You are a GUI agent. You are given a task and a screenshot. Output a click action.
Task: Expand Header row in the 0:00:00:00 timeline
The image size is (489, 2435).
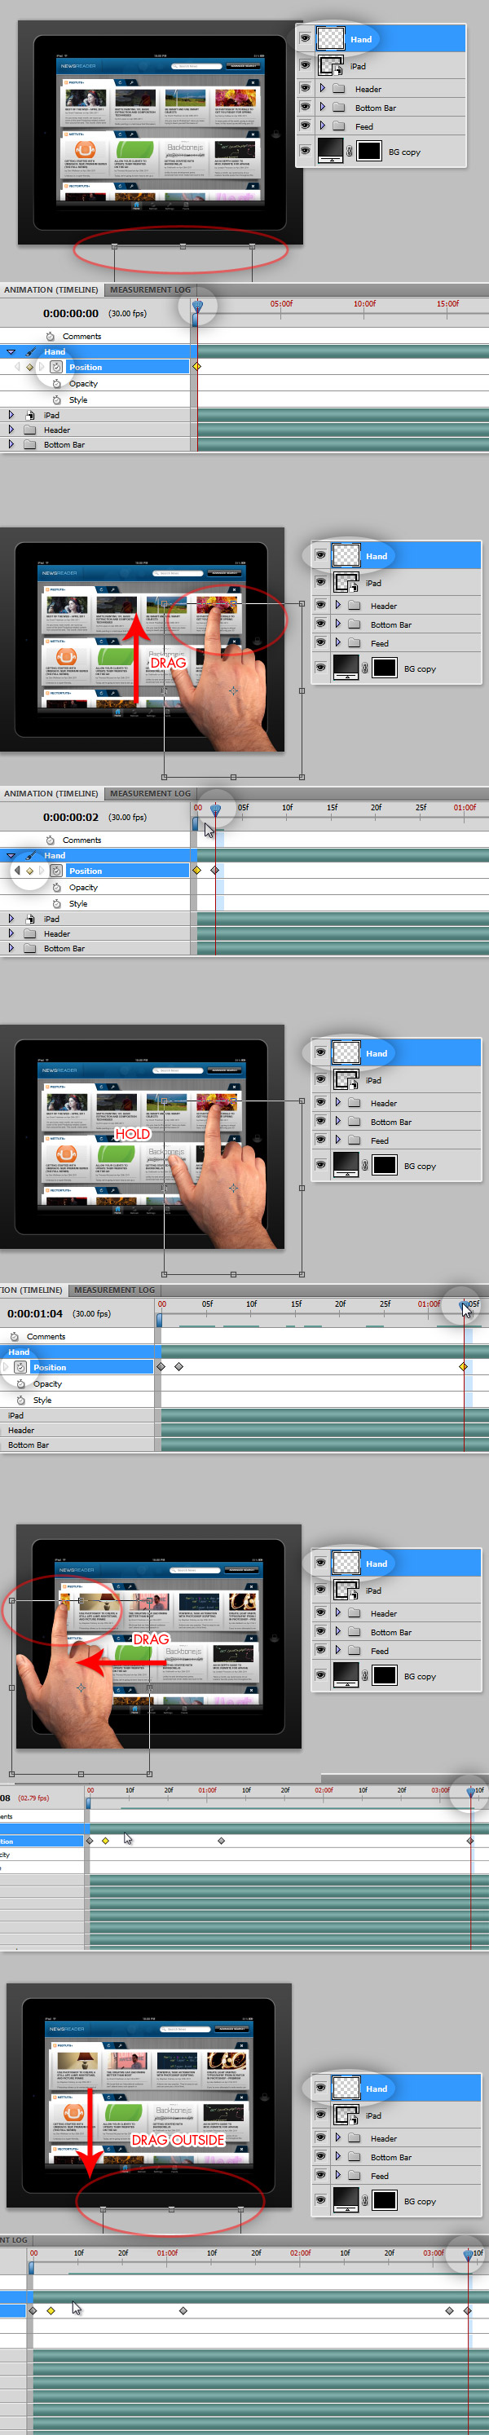coord(11,430)
